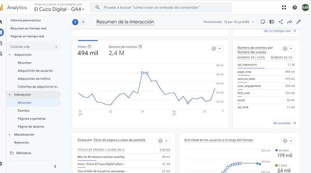
Task: Open the Vistas por Título card status dropdown
Action: [x=163, y=141]
